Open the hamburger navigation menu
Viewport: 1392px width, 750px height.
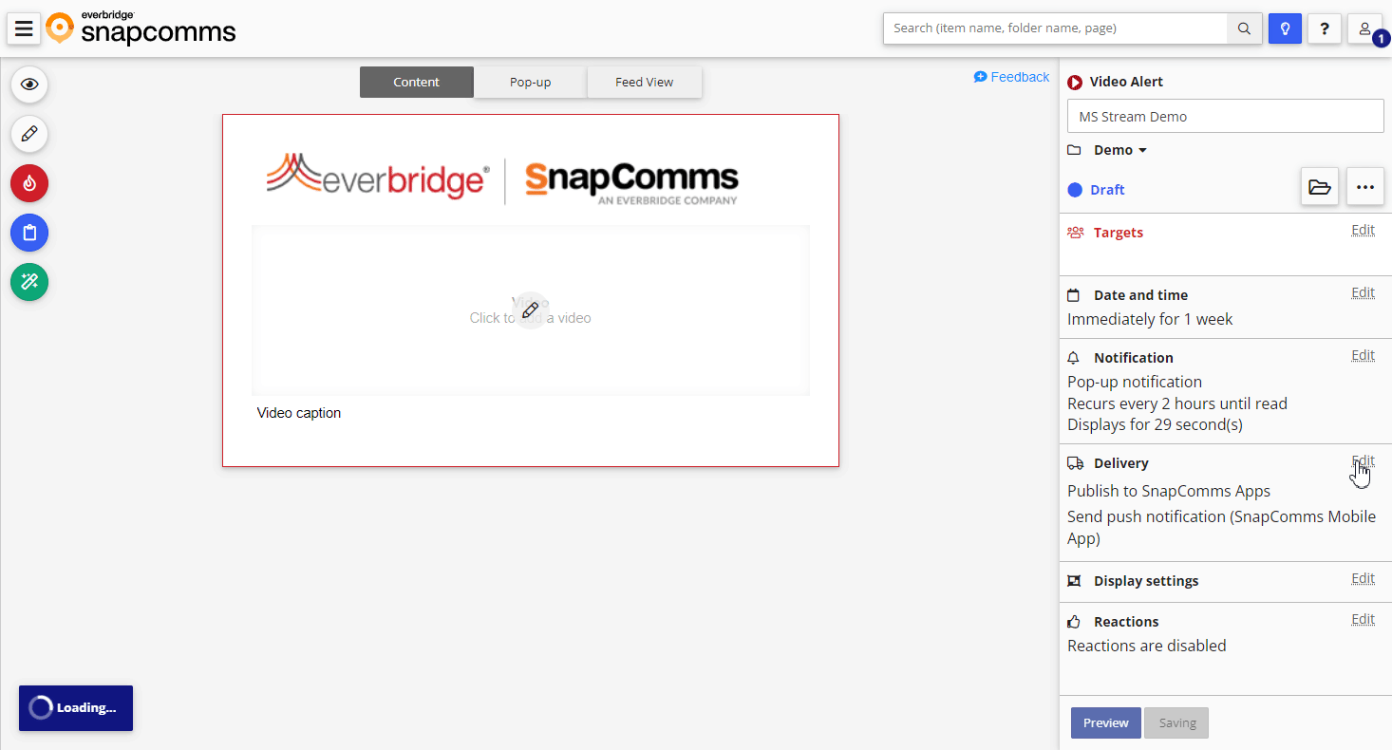24,28
